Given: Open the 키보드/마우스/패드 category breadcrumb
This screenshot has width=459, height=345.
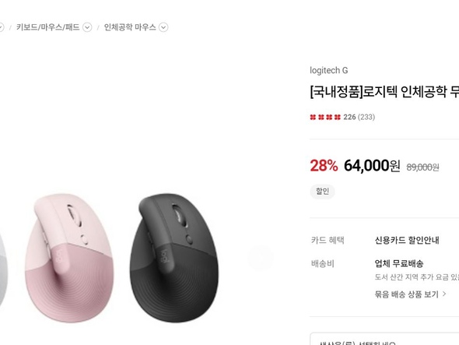Looking at the screenshot, I should tap(48, 27).
